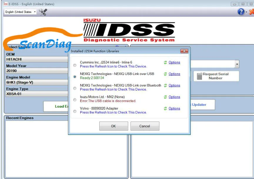Open the English (United States) language dropdown
The height and width of the screenshot is (179, 254).
pyautogui.click(x=20, y=12)
